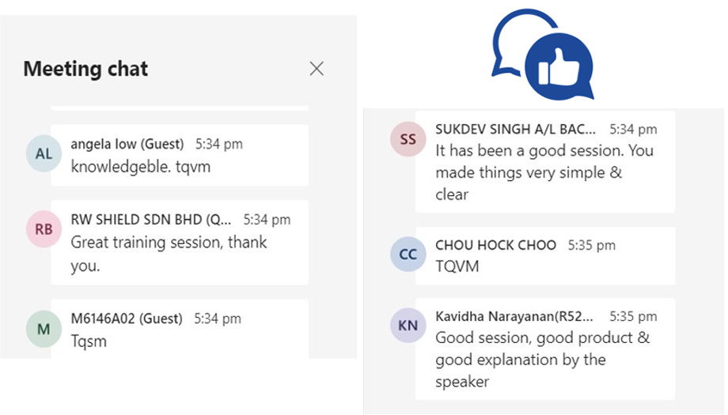728x415 pixels.
Task: Select the green M avatar icon
Action: click(x=44, y=329)
